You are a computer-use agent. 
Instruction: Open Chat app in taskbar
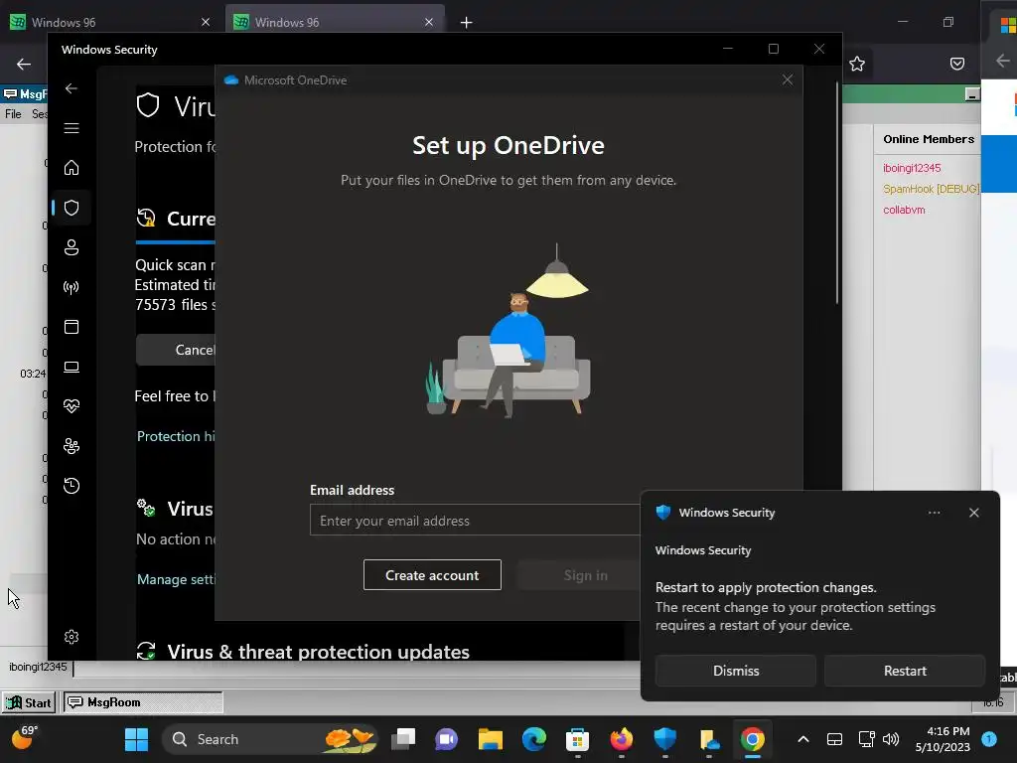pyautogui.click(x=446, y=739)
